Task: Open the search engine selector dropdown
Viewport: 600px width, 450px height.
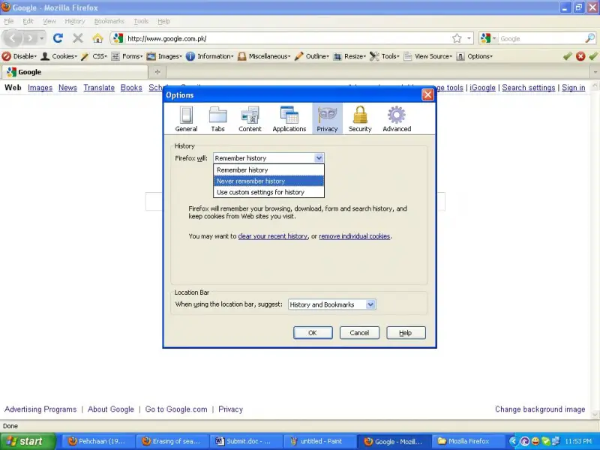Action: tap(489, 38)
